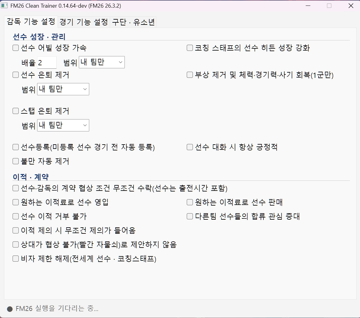This screenshot has width=360, height=318.
Task: Click the status indicator dot
Action: click(x=10, y=309)
